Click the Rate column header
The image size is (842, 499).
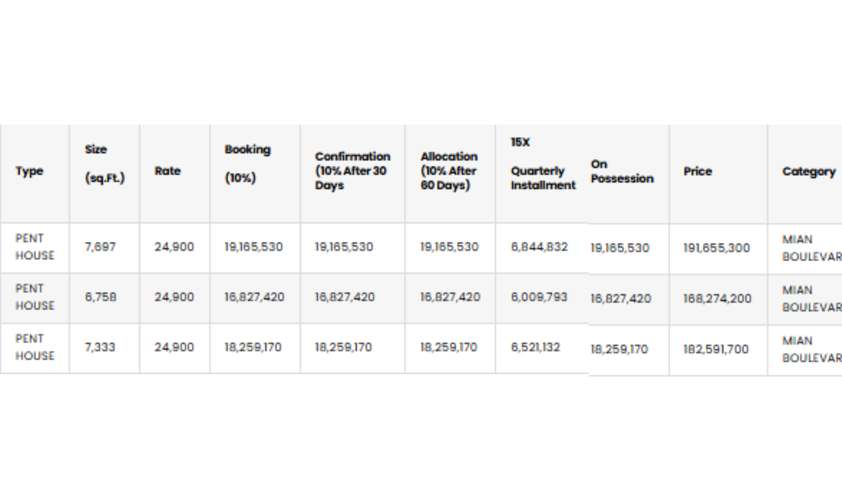(167, 171)
